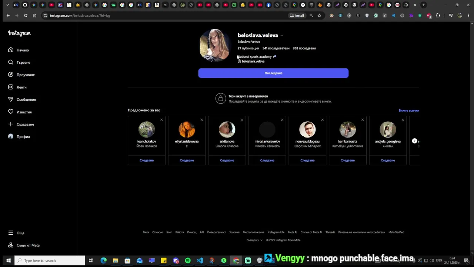Open the Instagram home logo
The image size is (474, 267).
click(19, 33)
